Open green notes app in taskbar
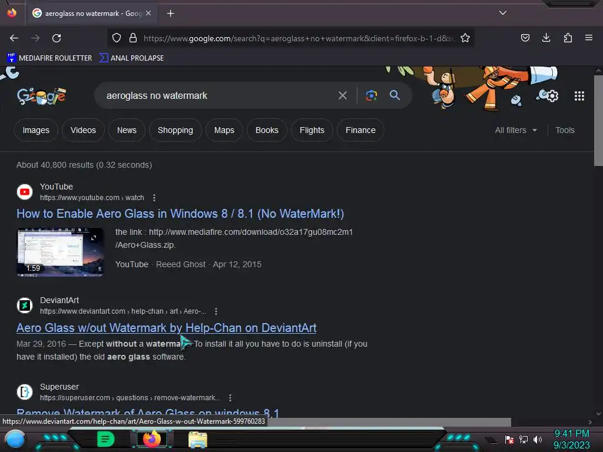 point(105,439)
